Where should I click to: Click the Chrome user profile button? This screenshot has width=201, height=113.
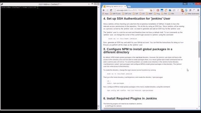pos(185,4)
